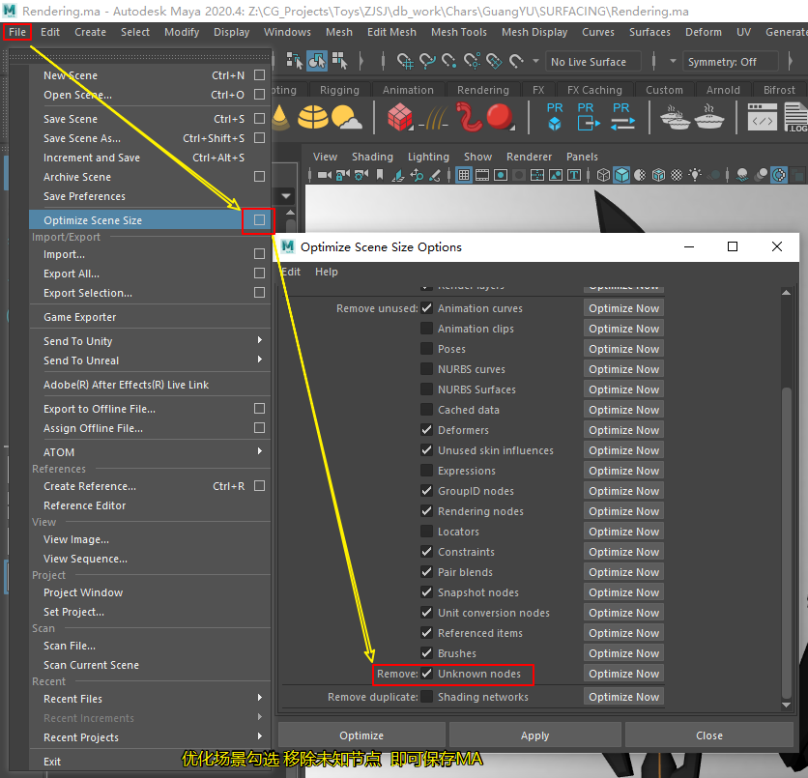Screen dimensions: 808x778
Task: Click the Apply button
Action: [534, 735]
